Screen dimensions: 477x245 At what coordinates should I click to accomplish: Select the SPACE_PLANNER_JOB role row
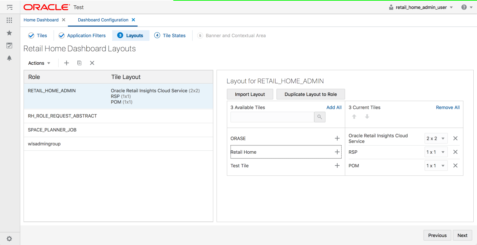point(119,130)
